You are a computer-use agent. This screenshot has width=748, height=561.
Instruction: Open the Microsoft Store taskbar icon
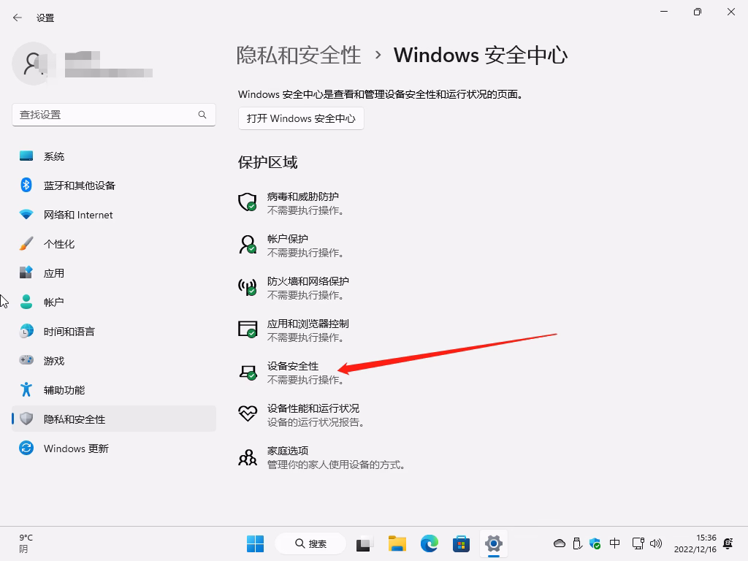coord(461,544)
